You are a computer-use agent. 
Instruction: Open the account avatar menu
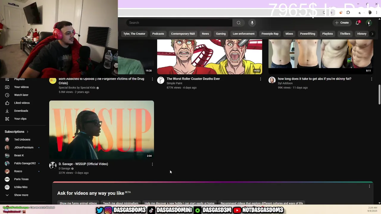click(x=369, y=23)
